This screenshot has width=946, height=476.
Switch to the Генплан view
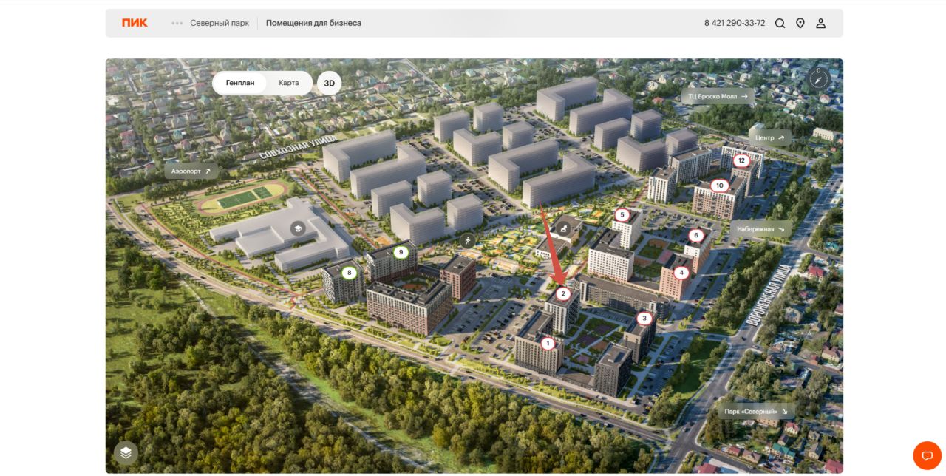coord(240,83)
